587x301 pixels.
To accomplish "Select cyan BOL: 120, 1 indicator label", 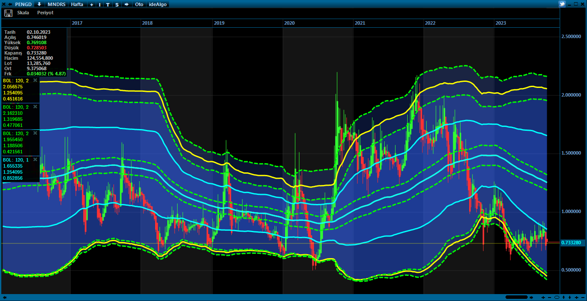I will coord(16,160).
